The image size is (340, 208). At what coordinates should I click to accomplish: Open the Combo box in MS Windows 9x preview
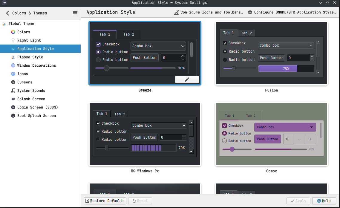coord(159,125)
